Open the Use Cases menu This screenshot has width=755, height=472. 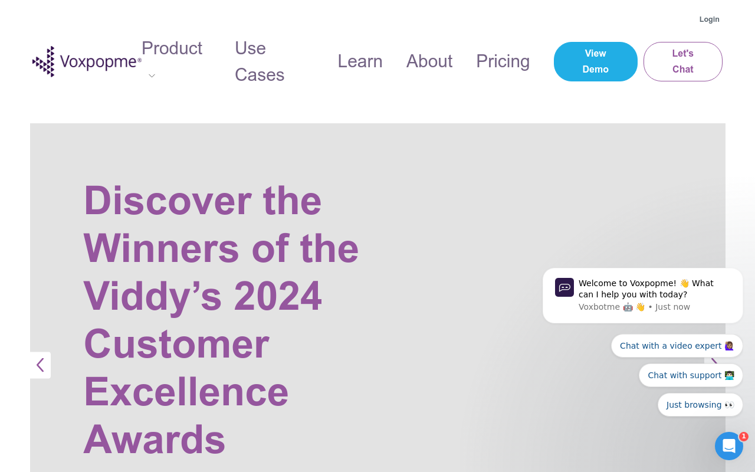260,61
